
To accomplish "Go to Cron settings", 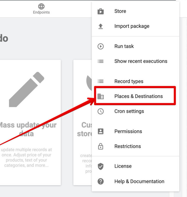I will [x=129, y=111].
